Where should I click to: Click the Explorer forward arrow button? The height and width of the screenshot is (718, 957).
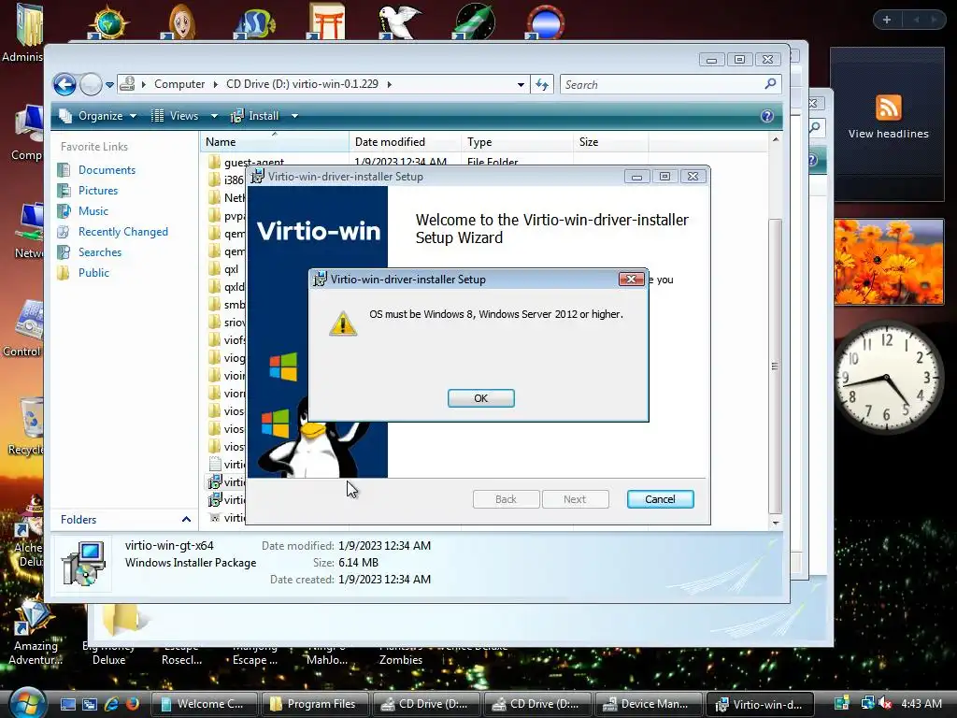[91, 84]
